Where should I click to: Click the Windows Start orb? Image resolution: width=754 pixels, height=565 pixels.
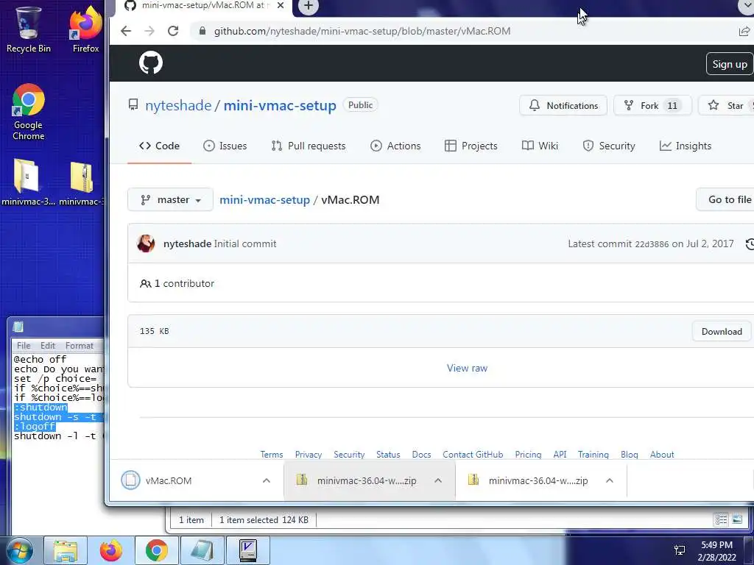point(19,550)
